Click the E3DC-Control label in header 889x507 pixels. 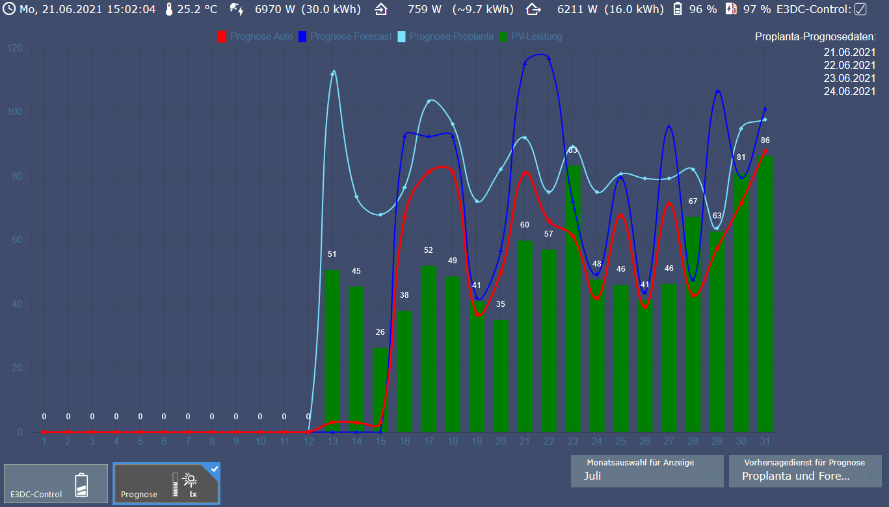pyautogui.click(x=815, y=9)
